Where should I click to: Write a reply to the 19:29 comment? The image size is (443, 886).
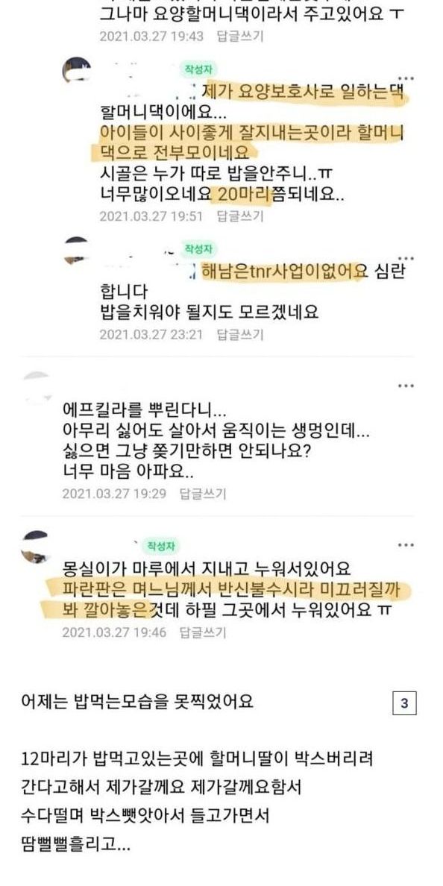click(202, 494)
